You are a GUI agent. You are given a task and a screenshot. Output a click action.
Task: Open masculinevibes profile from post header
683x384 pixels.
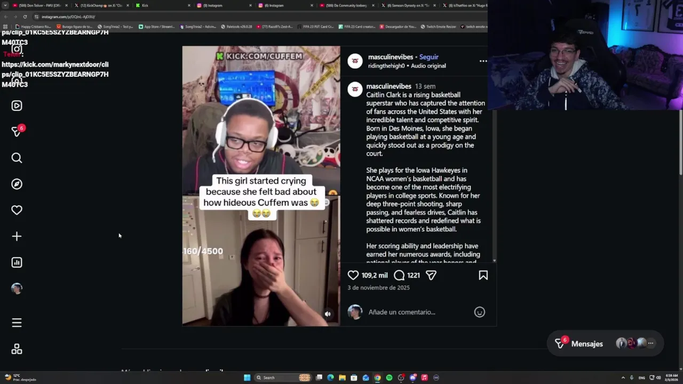[392, 57]
